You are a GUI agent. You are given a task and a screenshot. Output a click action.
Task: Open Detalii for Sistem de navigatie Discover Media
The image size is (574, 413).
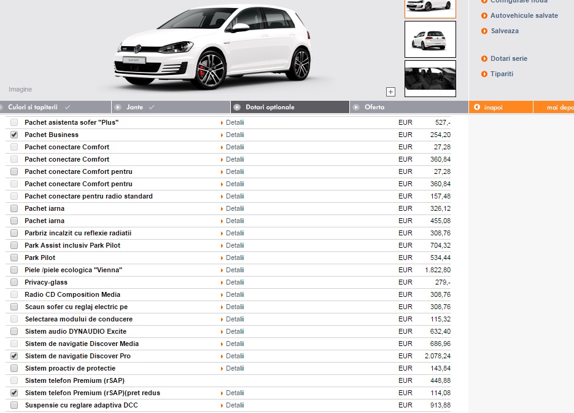point(235,344)
